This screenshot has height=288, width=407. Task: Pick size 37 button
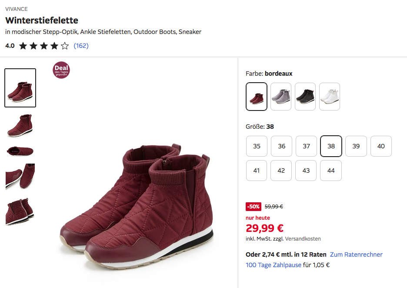point(307,146)
